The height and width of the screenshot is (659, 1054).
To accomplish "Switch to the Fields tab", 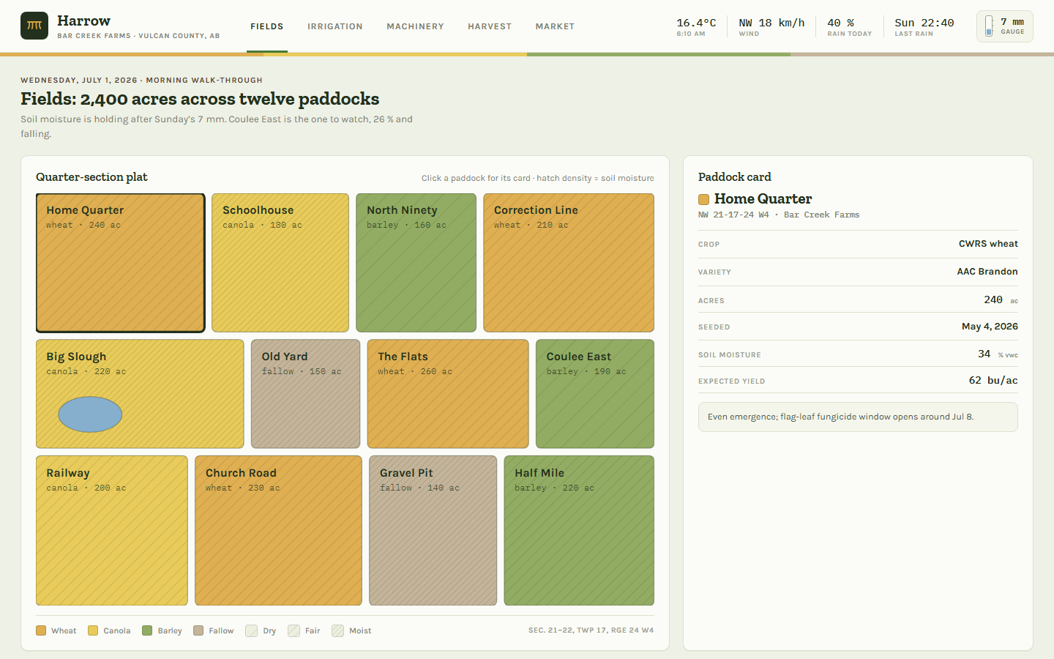I will coord(267,26).
